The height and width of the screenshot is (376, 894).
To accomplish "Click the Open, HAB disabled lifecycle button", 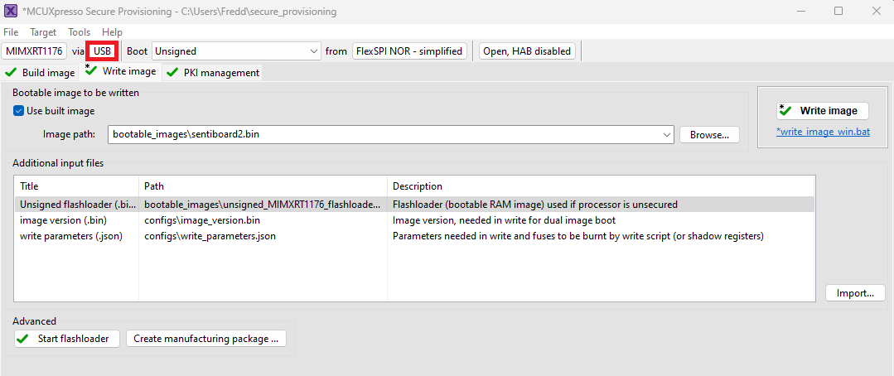I will (x=527, y=51).
